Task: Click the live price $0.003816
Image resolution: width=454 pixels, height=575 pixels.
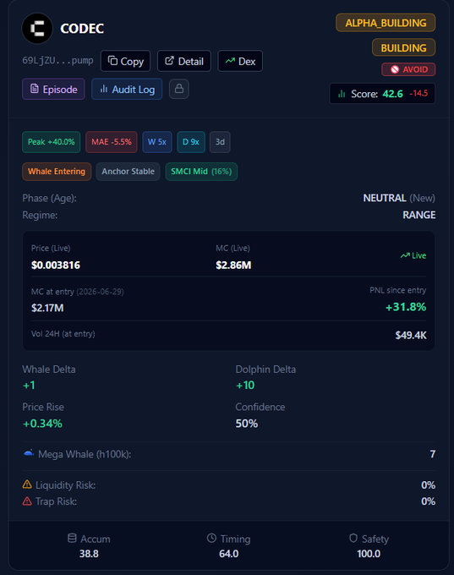Action: [x=56, y=266]
